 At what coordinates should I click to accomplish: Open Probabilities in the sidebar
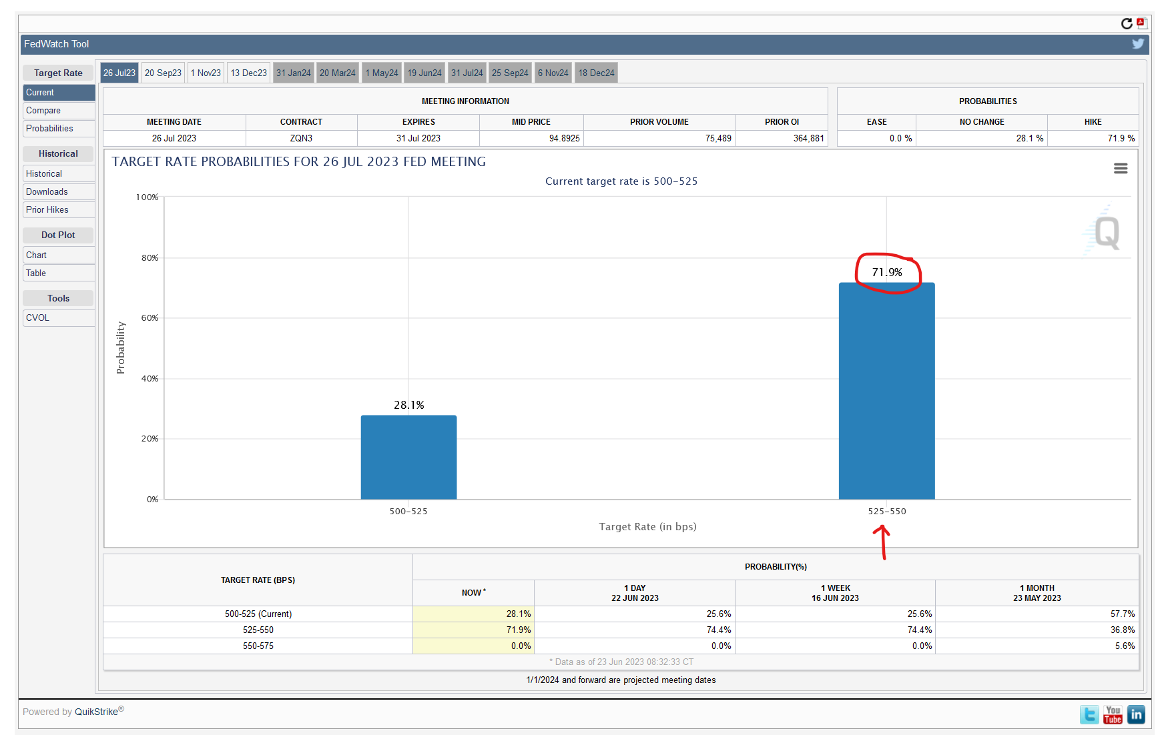tap(49, 129)
